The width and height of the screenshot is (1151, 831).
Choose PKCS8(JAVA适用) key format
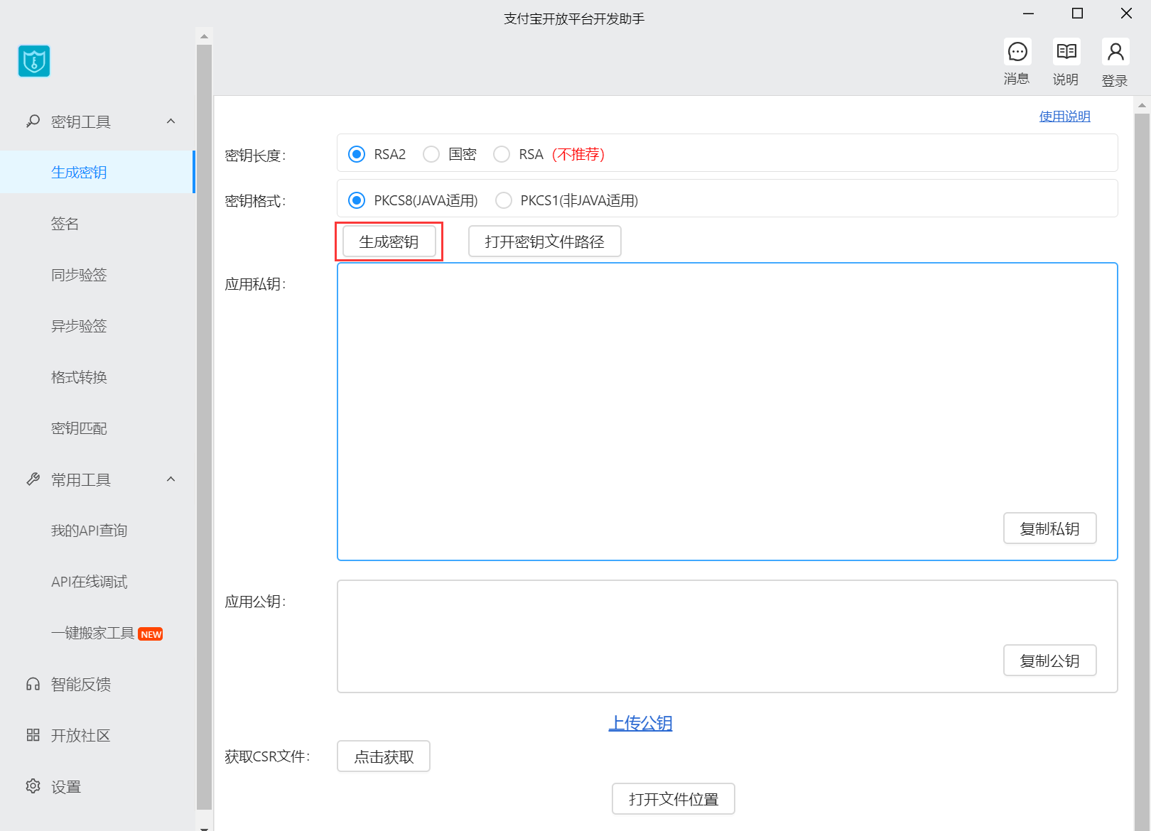pos(357,200)
